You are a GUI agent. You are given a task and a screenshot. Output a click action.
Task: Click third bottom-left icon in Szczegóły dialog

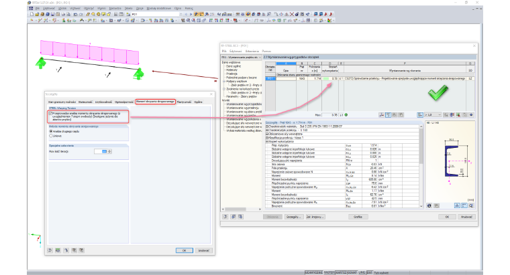click(66, 250)
